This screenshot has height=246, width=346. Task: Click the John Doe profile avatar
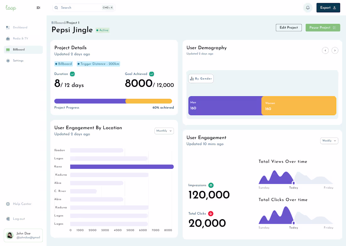tap(9, 235)
